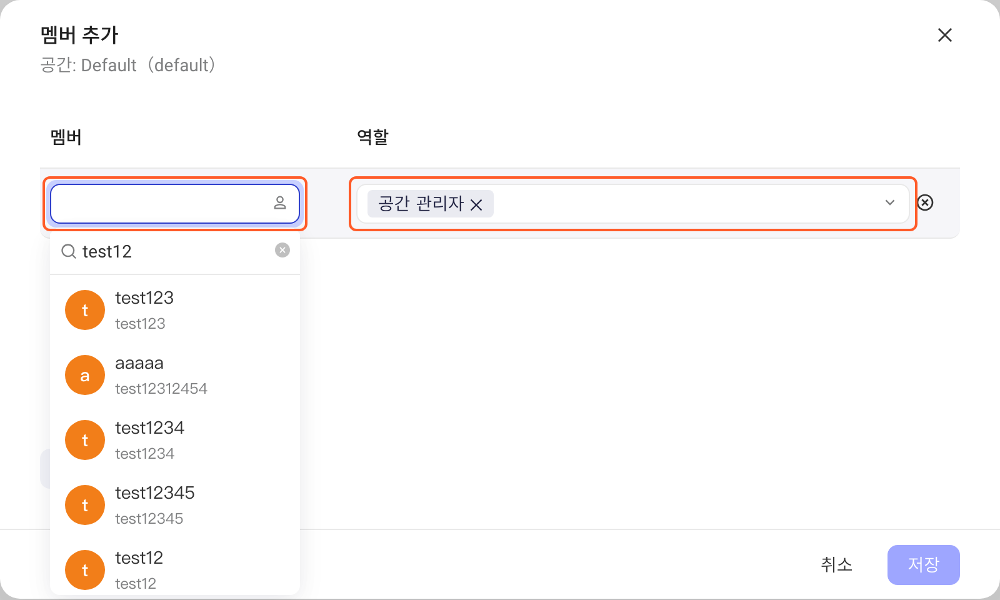Click the orange 'a' avatar for aaaaa
This screenshot has width=1000, height=600.
85,375
